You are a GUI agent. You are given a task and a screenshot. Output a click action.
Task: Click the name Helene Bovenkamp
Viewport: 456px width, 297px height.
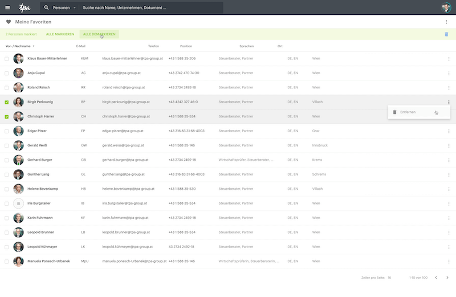(43, 189)
